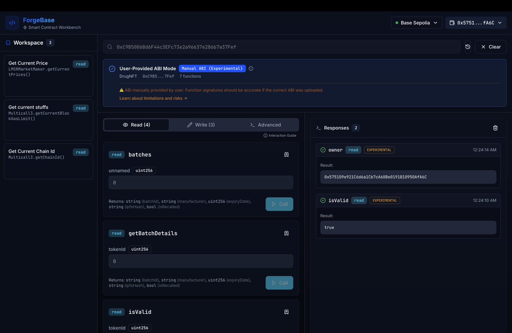Click the batches uint256 input field

(x=201, y=183)
